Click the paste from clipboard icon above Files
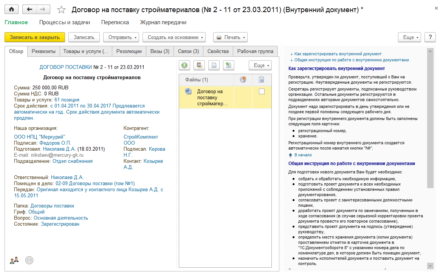The image size is (443, 276). [199, 65]
